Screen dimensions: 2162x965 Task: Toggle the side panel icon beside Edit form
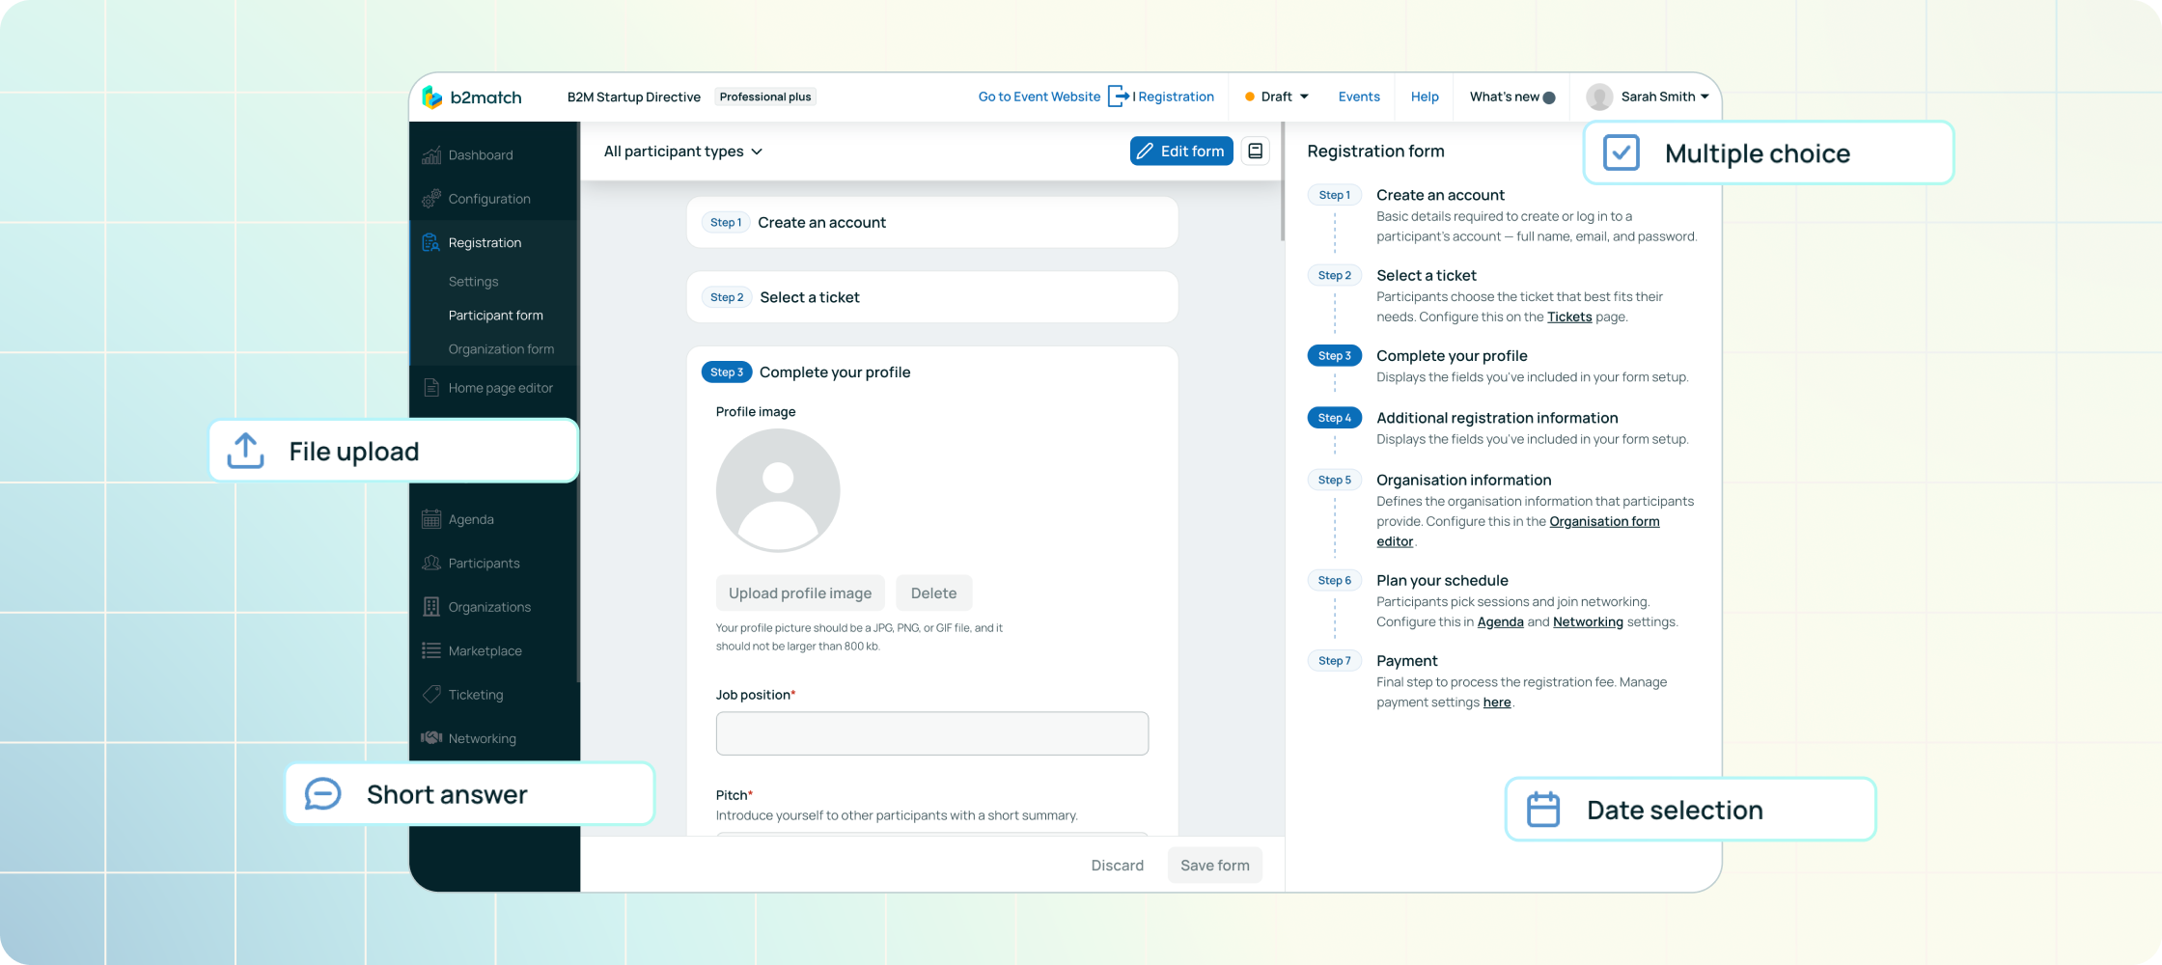pos(1255,152)
